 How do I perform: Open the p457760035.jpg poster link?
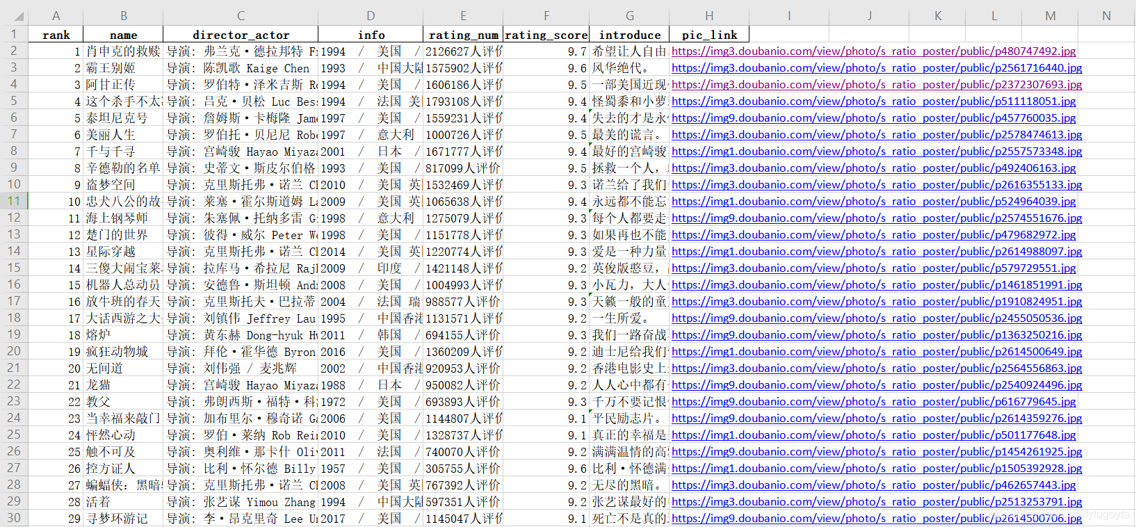click(873, 118)
